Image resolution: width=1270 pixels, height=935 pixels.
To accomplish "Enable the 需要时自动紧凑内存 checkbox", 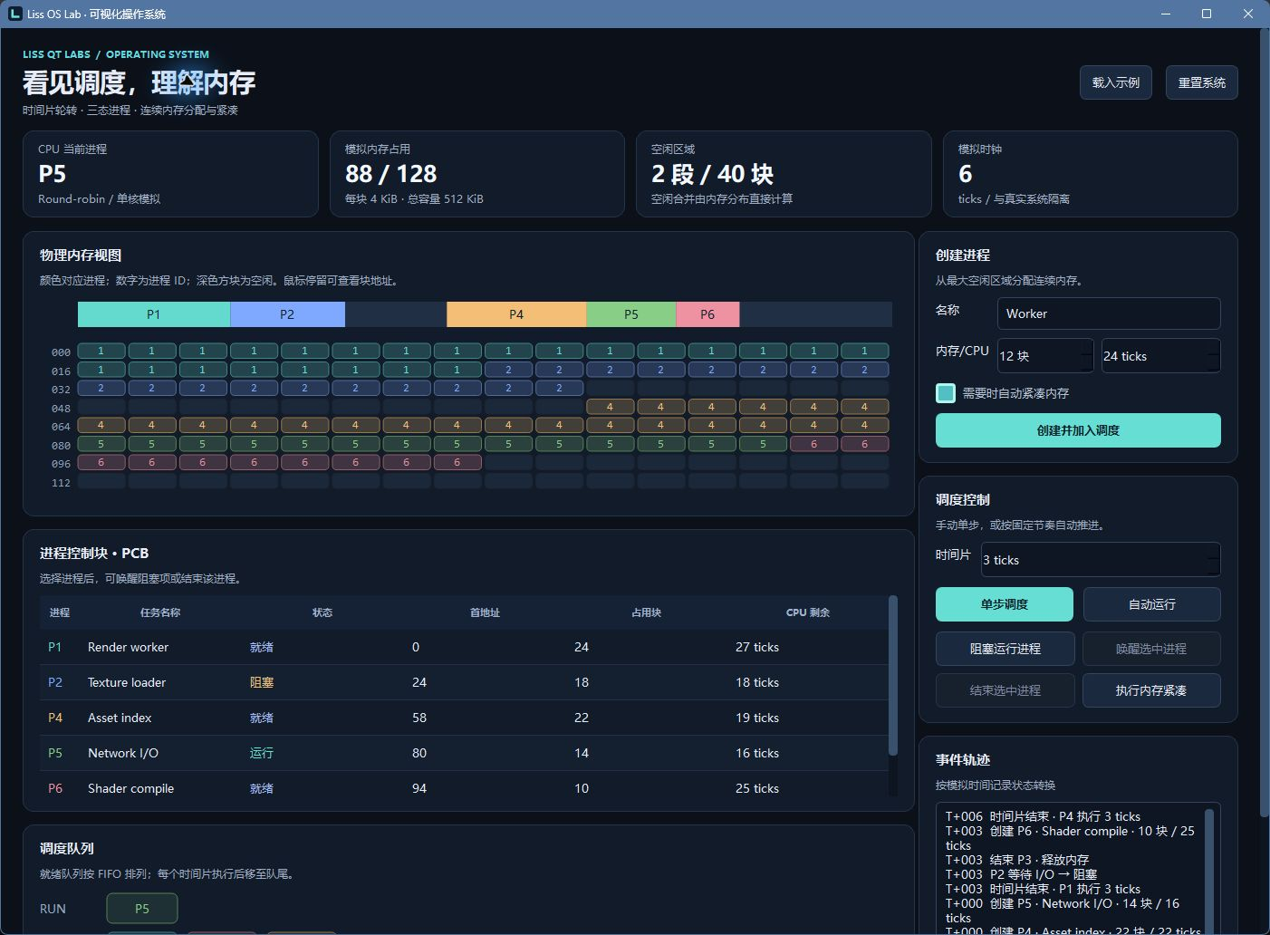I will tap(946, 393).
